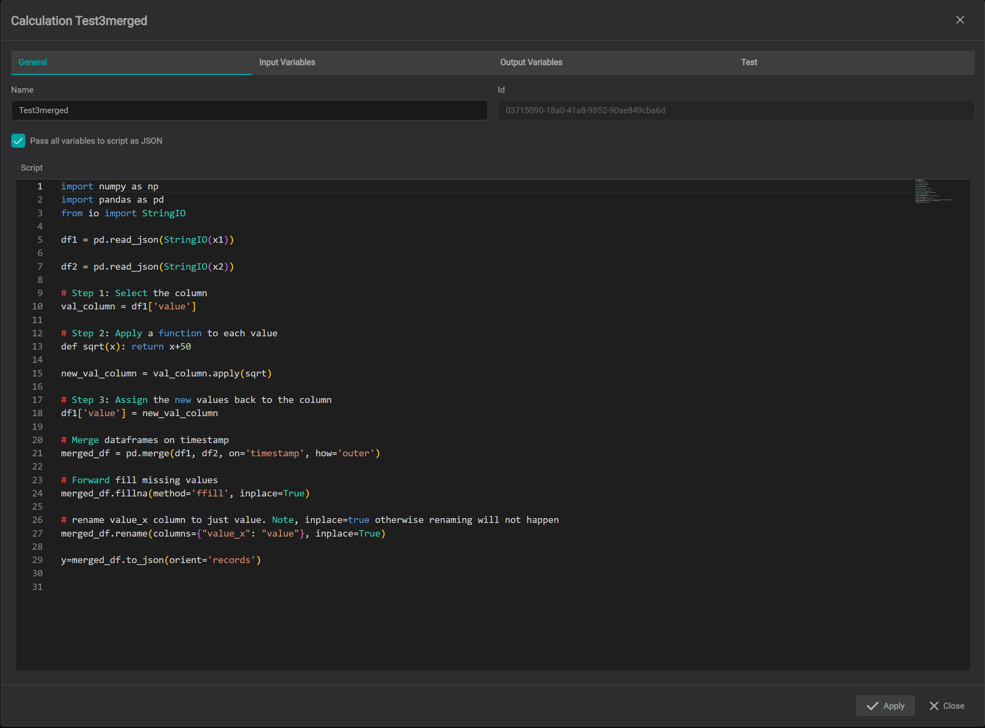Click the comment '# rename value_x column to just value'

pyautogui.click(x=310, y=520)
